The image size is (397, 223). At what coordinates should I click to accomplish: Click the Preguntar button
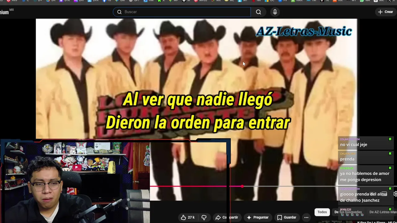click(x=257, y=217)
